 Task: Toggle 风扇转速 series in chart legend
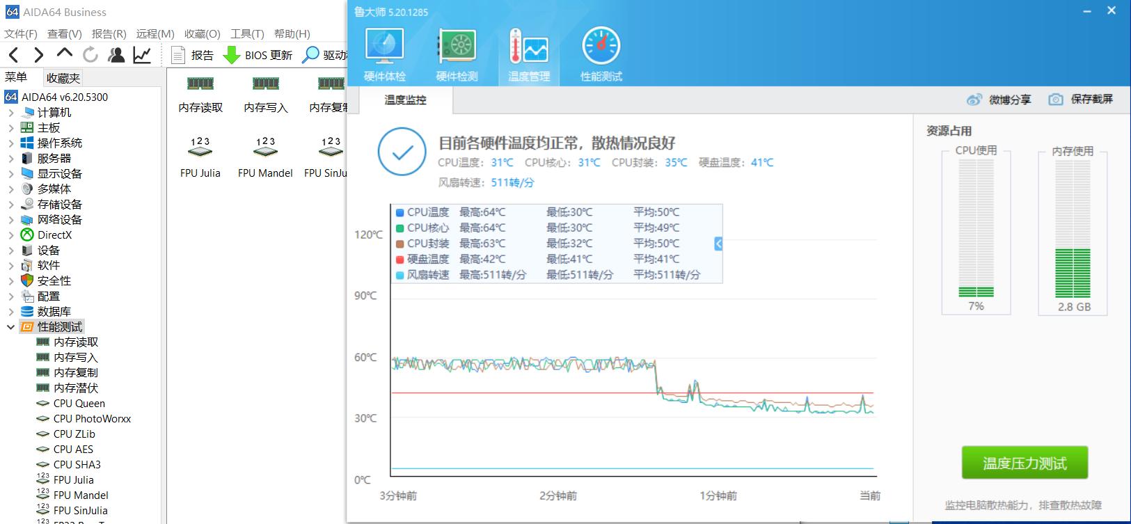click(x=422, y=275)
